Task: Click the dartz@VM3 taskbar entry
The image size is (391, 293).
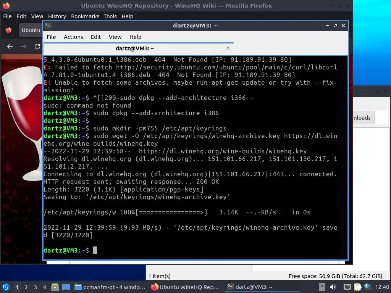Action: click(262, 287)
